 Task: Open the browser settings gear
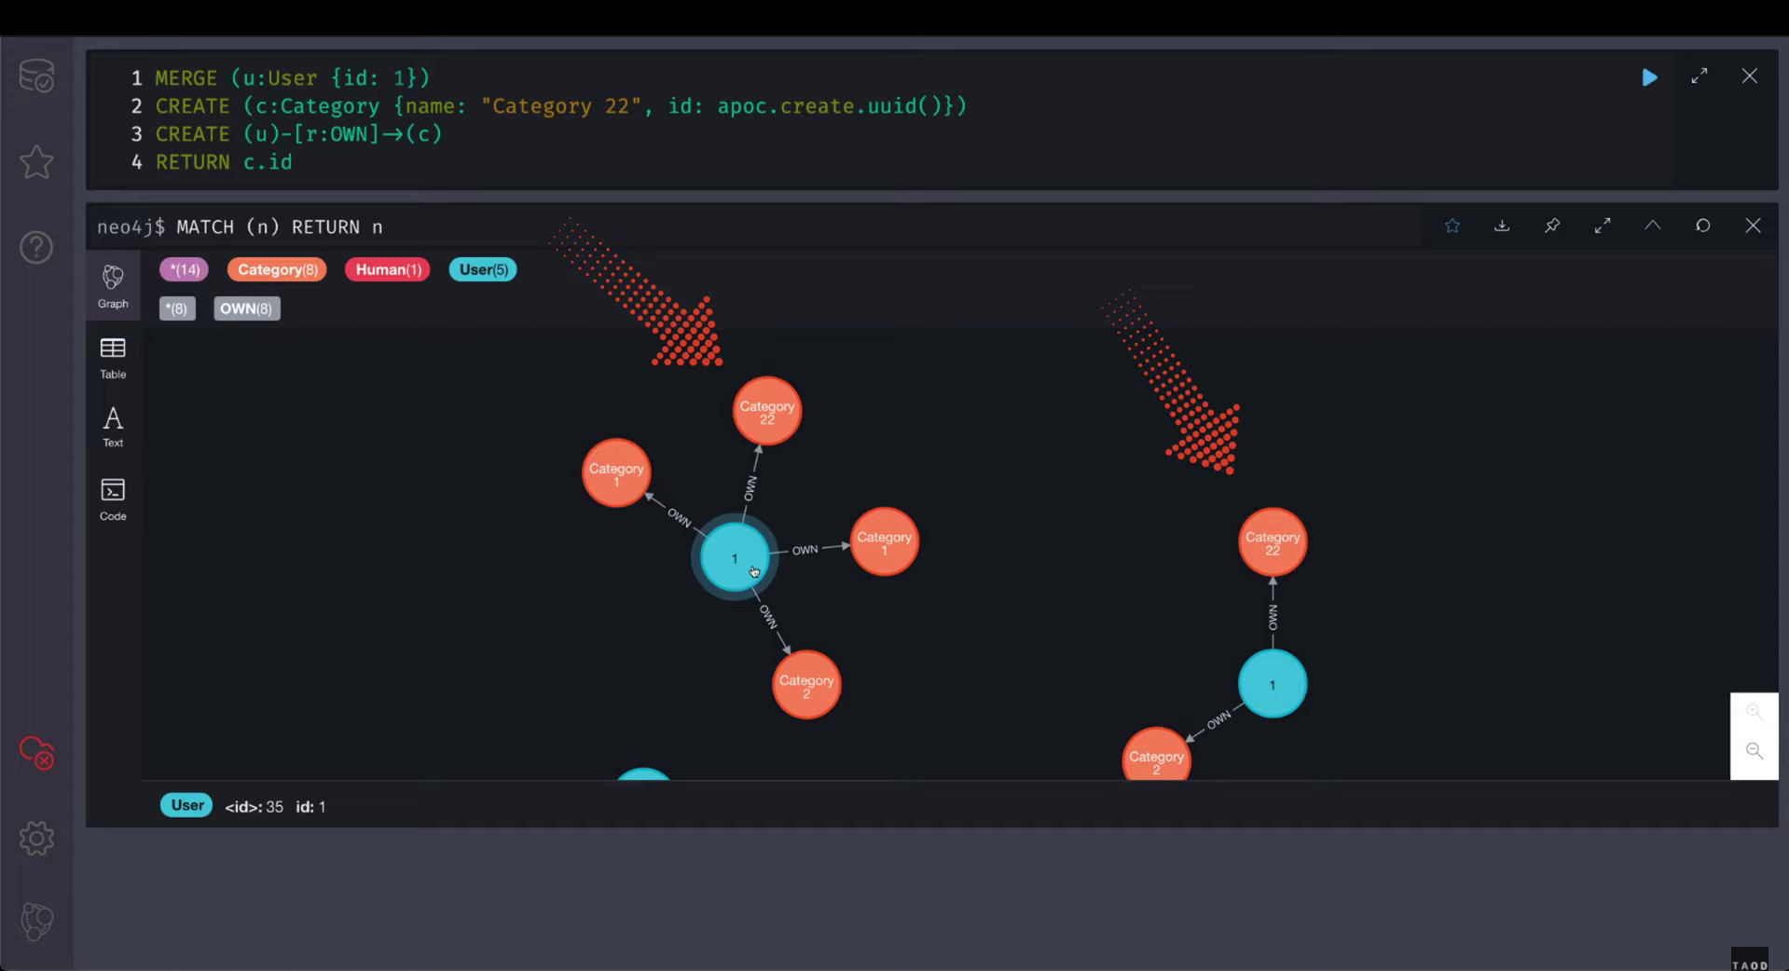tap(36, 838)
